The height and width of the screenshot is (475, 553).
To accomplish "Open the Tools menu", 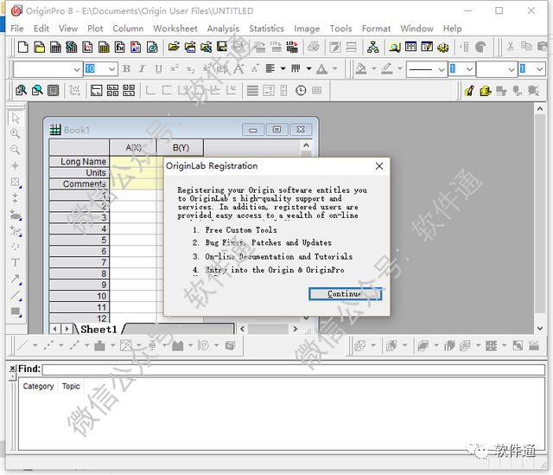I will coord(340,29).
